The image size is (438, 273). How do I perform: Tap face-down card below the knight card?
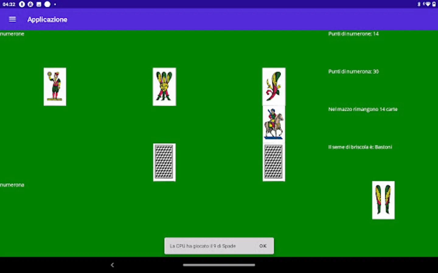pyautogui.click(x=274, y=162)
